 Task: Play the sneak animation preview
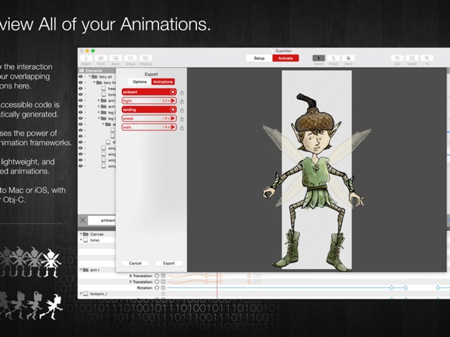click(x=173, y=118)
